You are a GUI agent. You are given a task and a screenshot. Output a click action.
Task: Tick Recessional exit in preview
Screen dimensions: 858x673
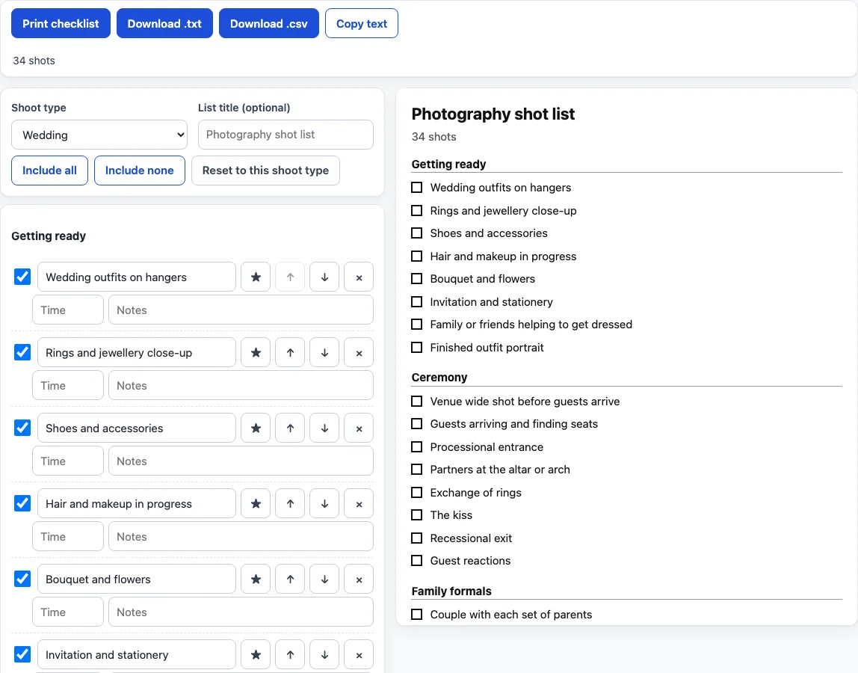(x=417, y=538)
